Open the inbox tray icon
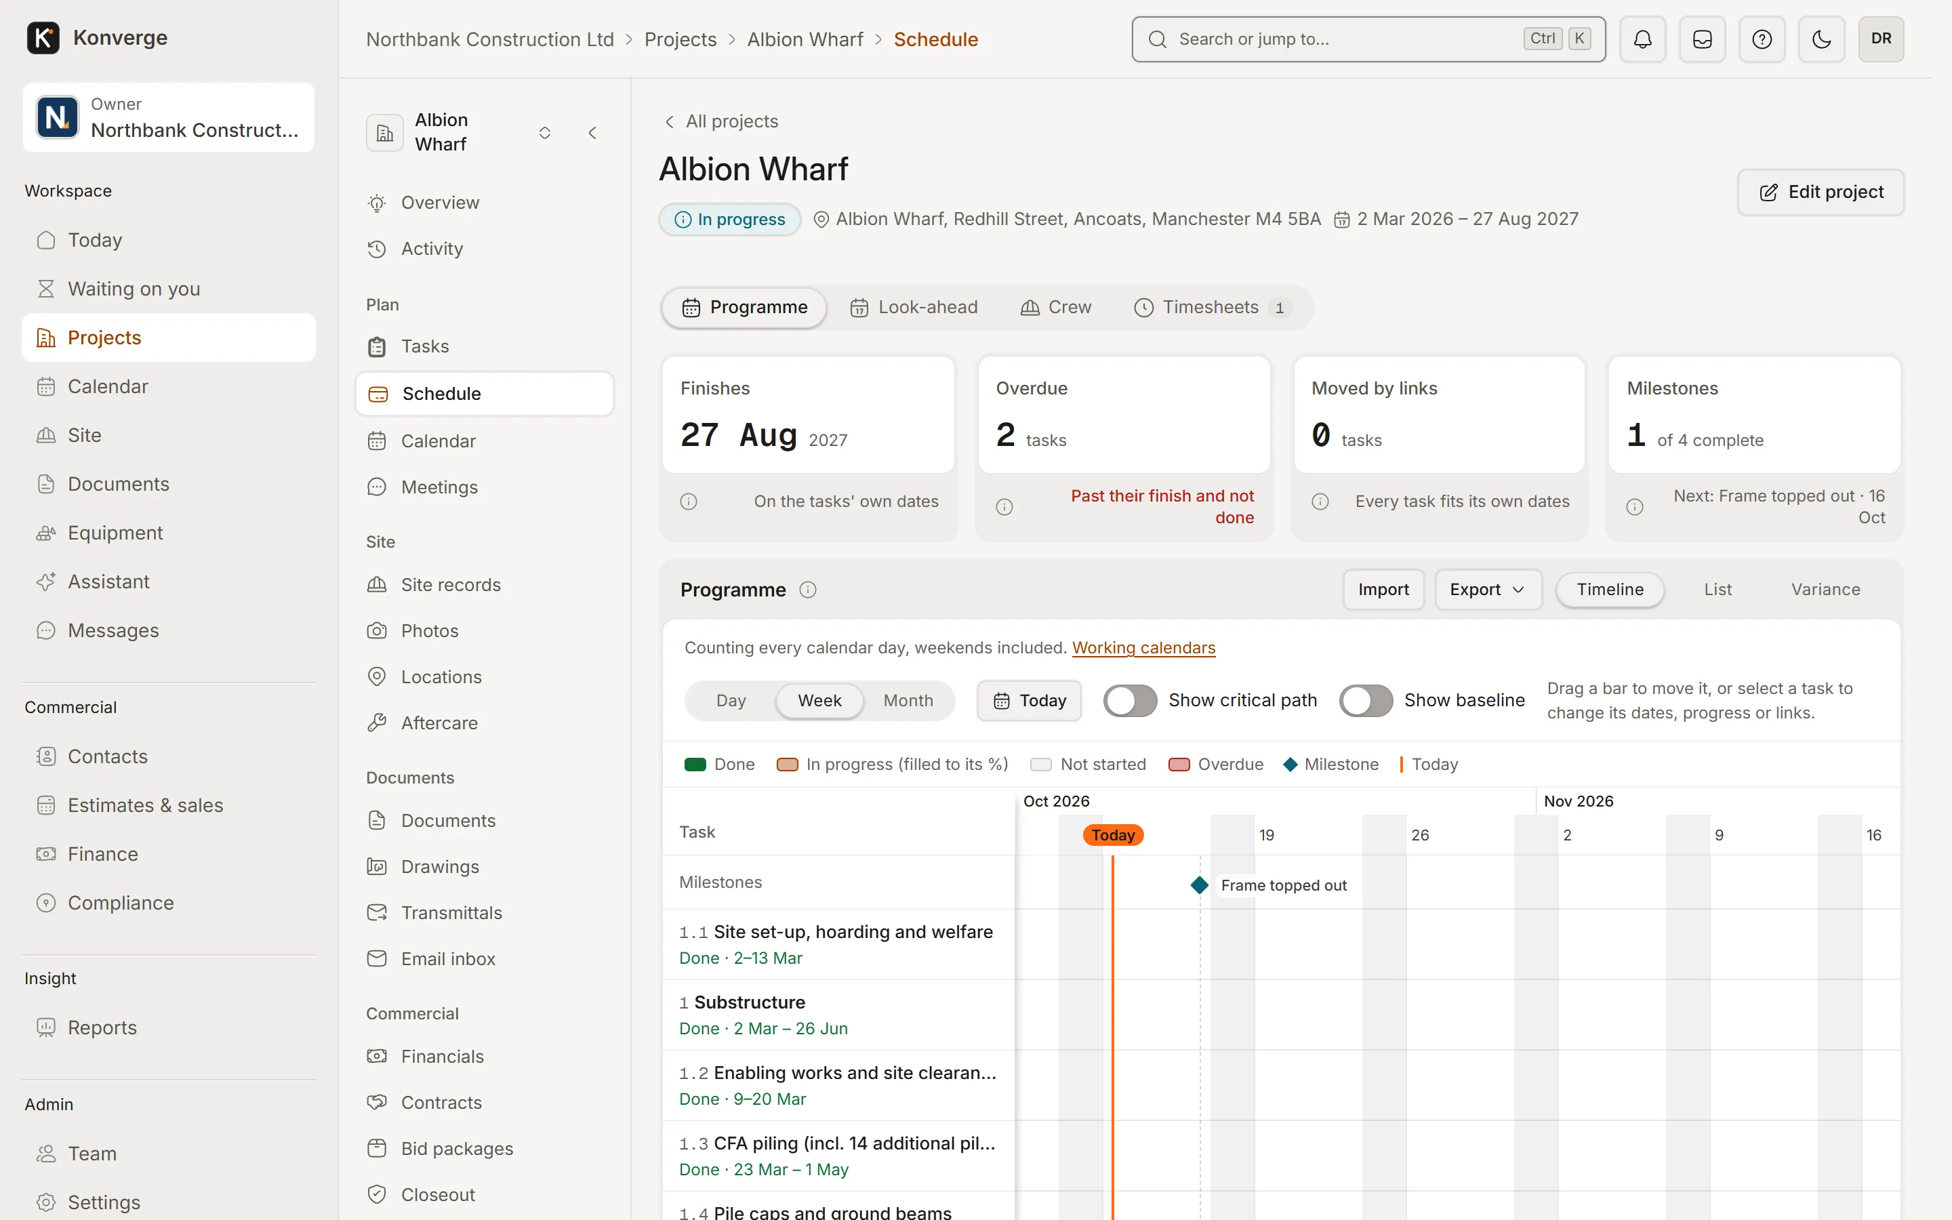 (1702, 39)
